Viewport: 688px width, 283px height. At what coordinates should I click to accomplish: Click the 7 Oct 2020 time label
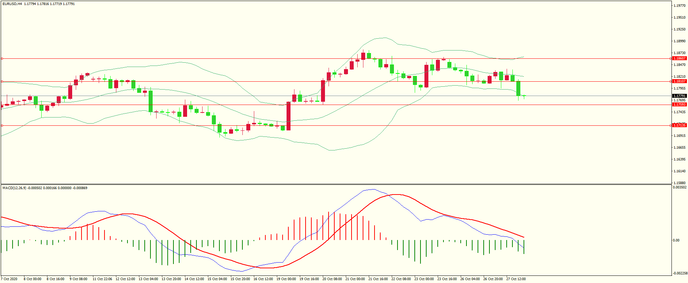click(9, 279)
